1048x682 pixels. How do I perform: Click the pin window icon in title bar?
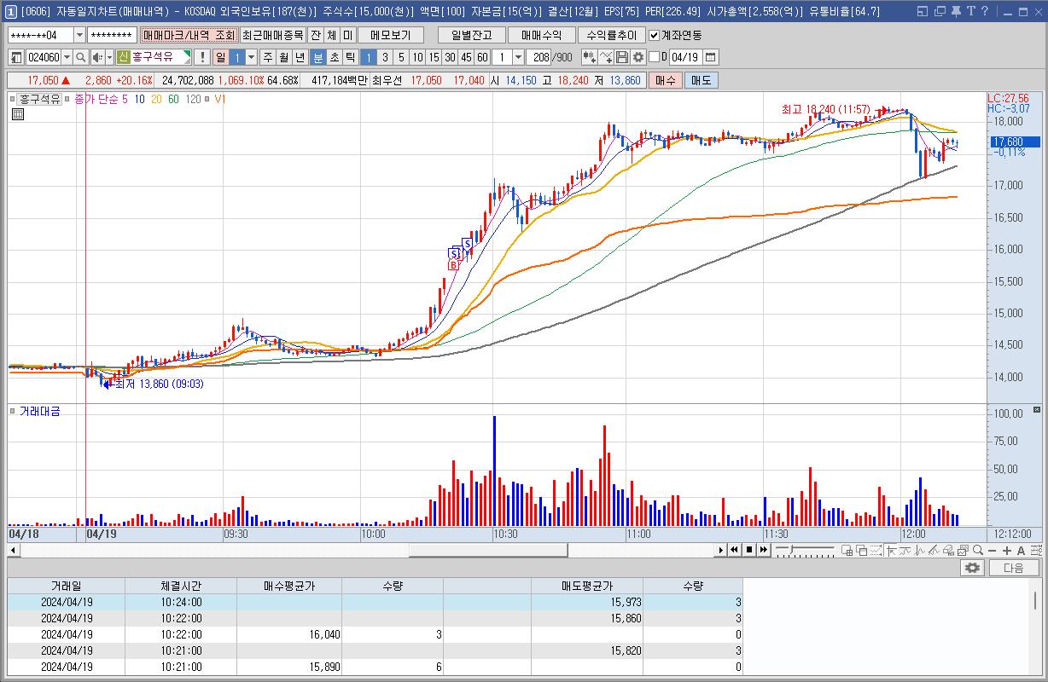pyautogui.click(x=955, y=12)
